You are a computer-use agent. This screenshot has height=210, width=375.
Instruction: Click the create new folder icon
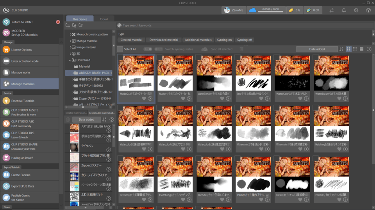click(x=68, y=25)
